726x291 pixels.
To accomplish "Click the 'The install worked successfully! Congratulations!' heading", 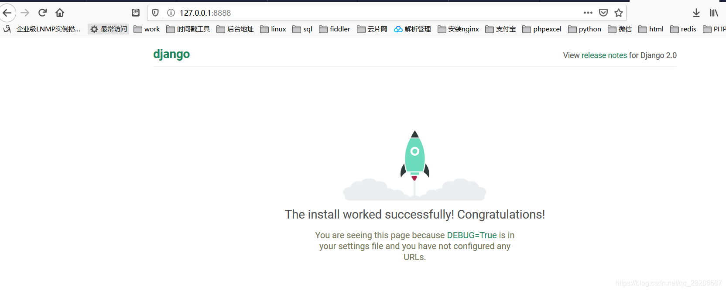I will (415, 215).
